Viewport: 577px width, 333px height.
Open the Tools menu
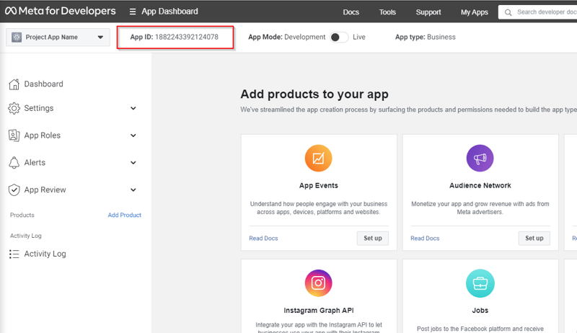[387, 12]
